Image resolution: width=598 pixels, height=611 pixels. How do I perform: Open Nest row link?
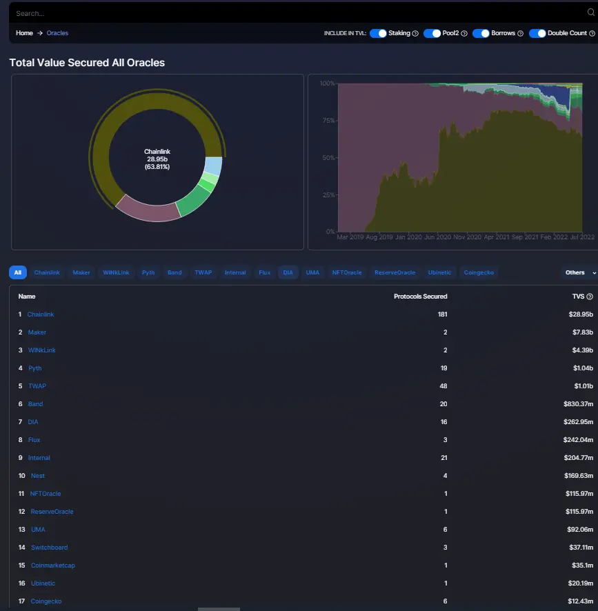[x=38, y=476]
